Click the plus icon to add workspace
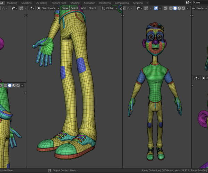Image resolution: width=208 pixels, height=173 pixels. coord(147,3)
